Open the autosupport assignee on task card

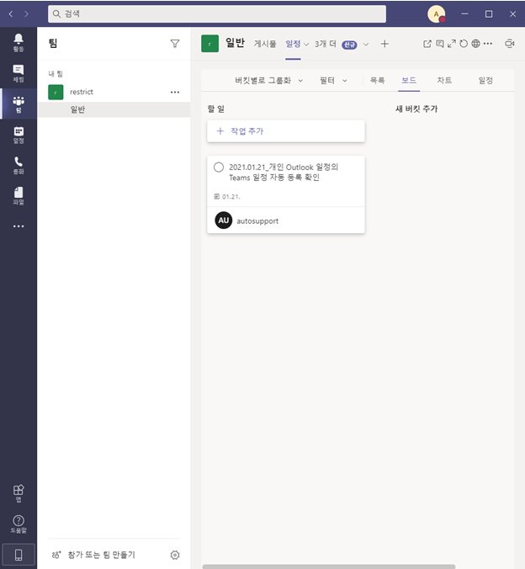point(247,221)
